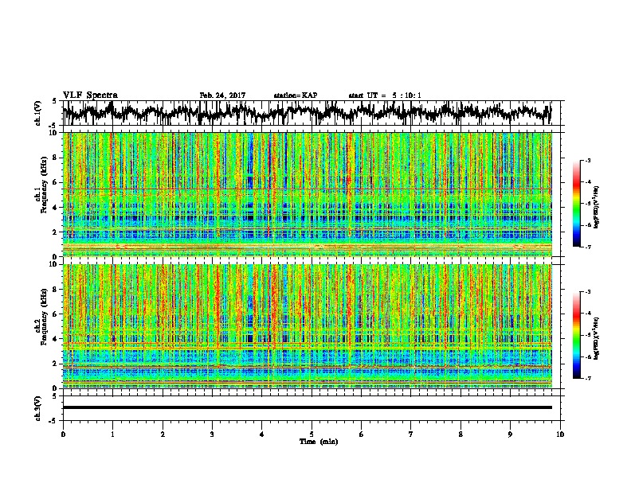Click the "ch.1(V)" waveform axis label
Viewport: 631px width, 487px height.
(38, 113)
